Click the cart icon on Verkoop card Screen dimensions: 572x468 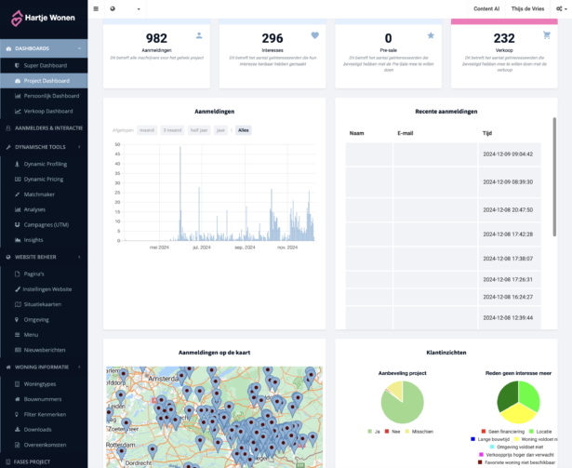tap(547, 35)
